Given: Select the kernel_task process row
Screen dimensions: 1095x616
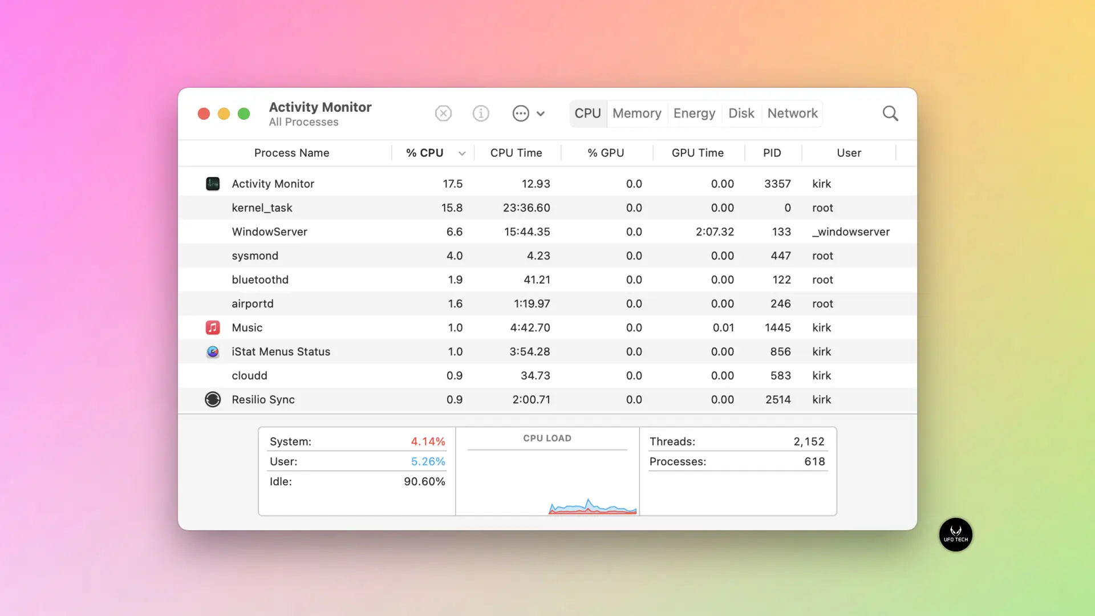Looking at the screenshot, I should pos(547,208).
